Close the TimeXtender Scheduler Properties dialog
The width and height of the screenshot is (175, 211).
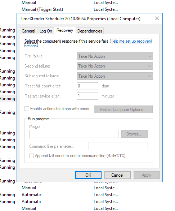(157, 18)
